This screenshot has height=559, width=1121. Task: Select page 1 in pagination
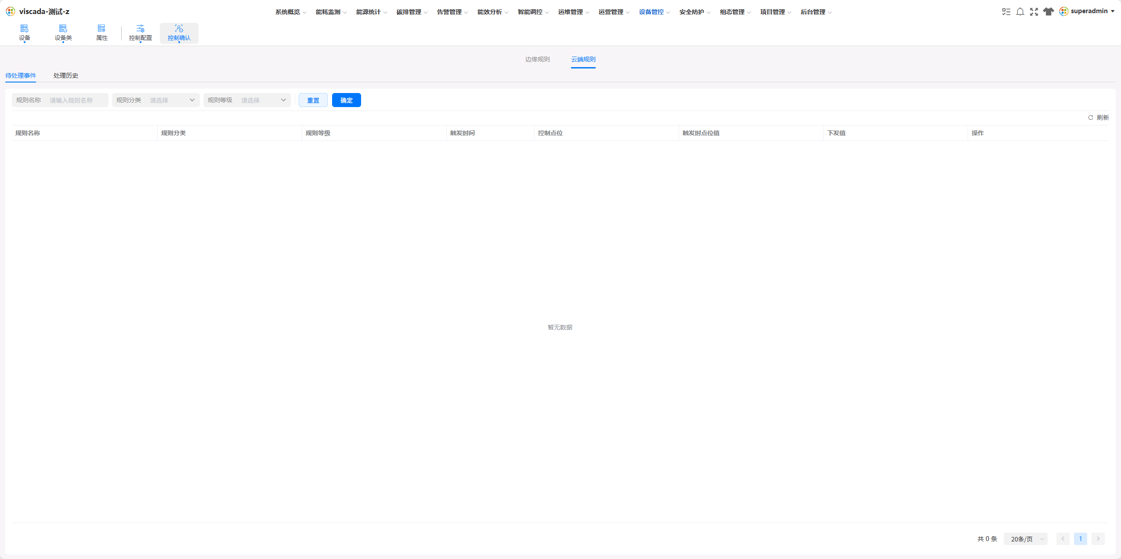(1081, 539)
